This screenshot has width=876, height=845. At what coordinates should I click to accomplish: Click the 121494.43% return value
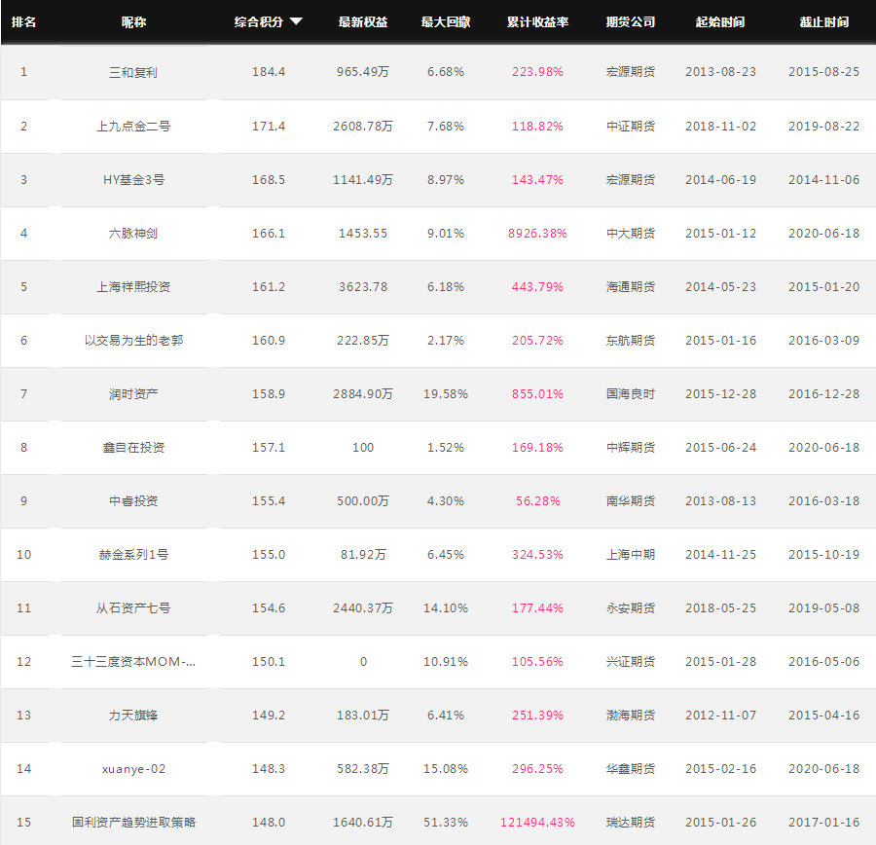(x=537, y=822)
